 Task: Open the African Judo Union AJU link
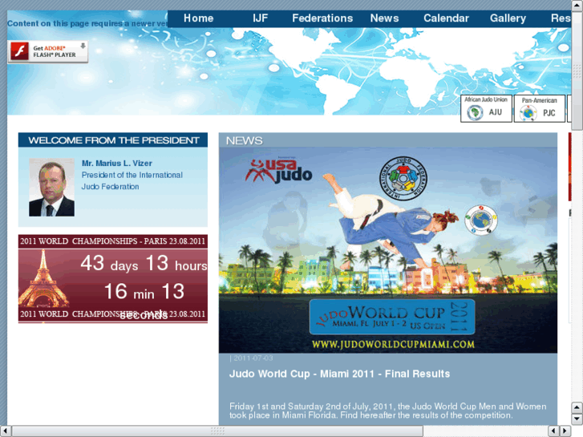tap(486, 108)
